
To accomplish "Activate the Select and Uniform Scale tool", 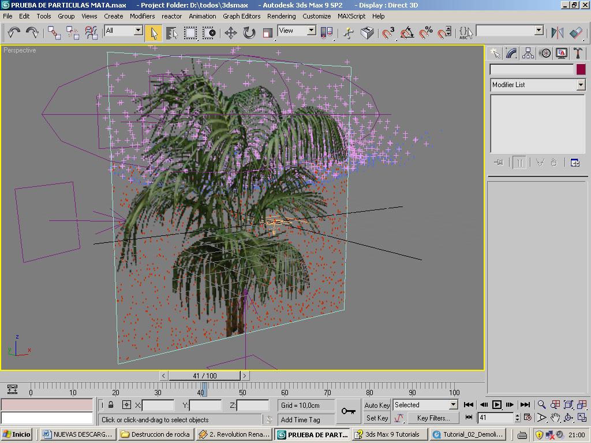I will coord(268,33).
